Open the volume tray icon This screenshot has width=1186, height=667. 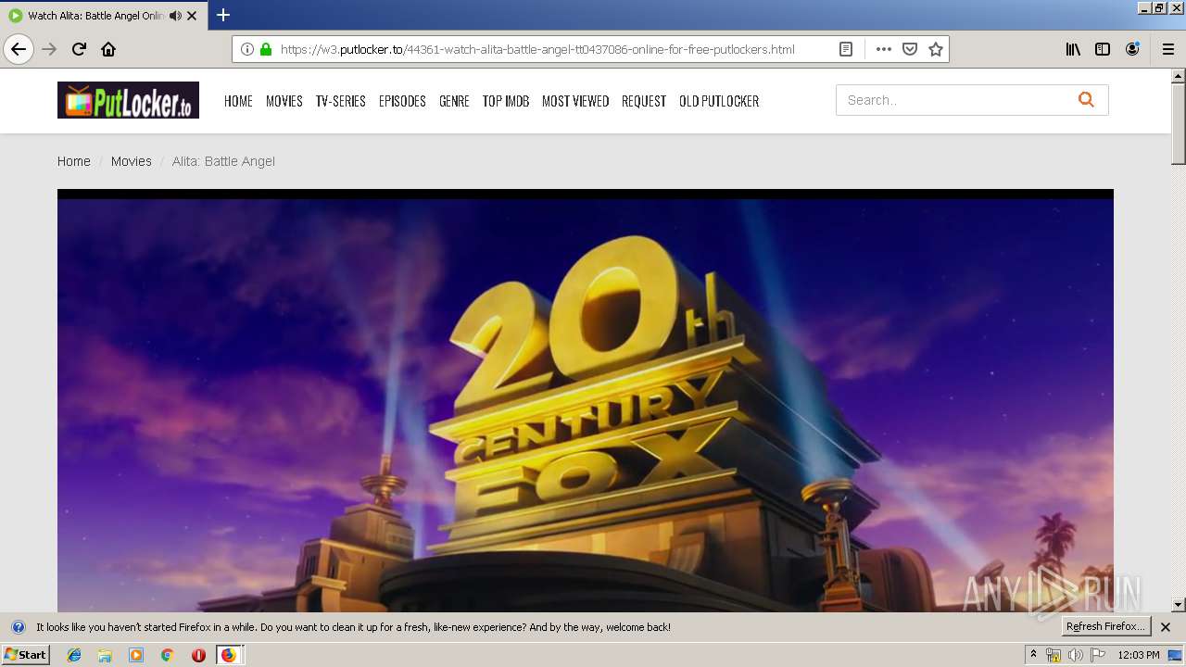pos(1075,655)
